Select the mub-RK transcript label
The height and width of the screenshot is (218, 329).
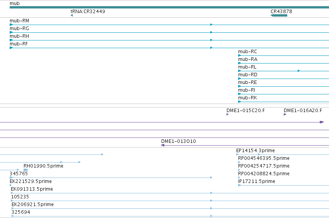pos(247,98)
